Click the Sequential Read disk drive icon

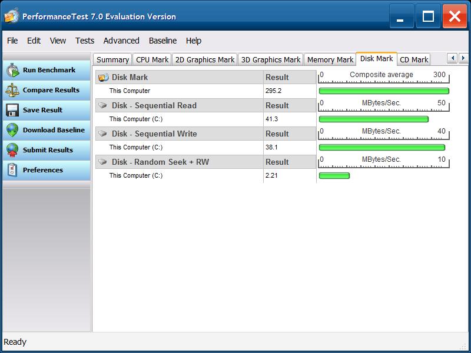102,105
